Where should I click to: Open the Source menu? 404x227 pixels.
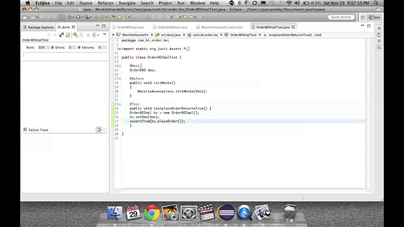86,3
